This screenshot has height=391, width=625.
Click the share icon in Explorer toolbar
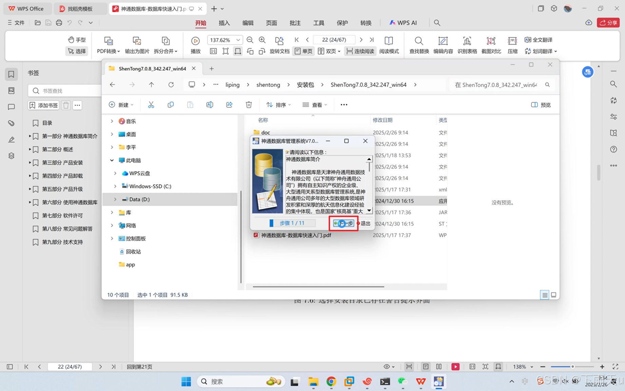(x=229, y=105)
